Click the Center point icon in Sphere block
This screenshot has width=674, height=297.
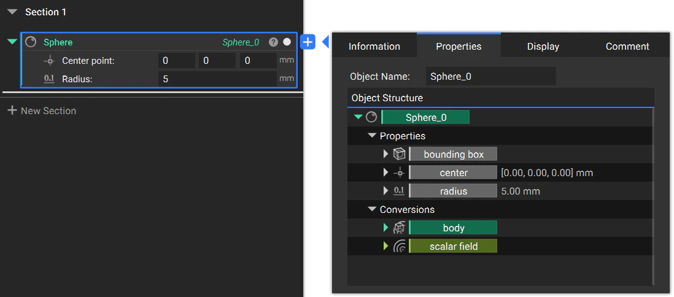tap(50, 61)
